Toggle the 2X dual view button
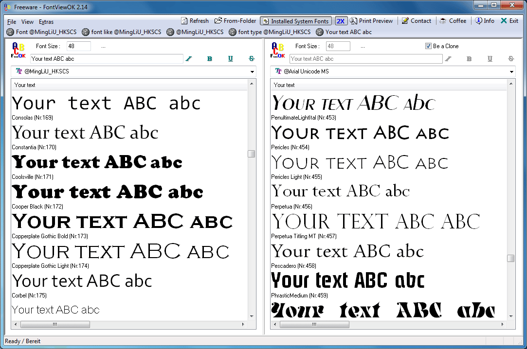 pyautogui.click(x=341, y=21)
